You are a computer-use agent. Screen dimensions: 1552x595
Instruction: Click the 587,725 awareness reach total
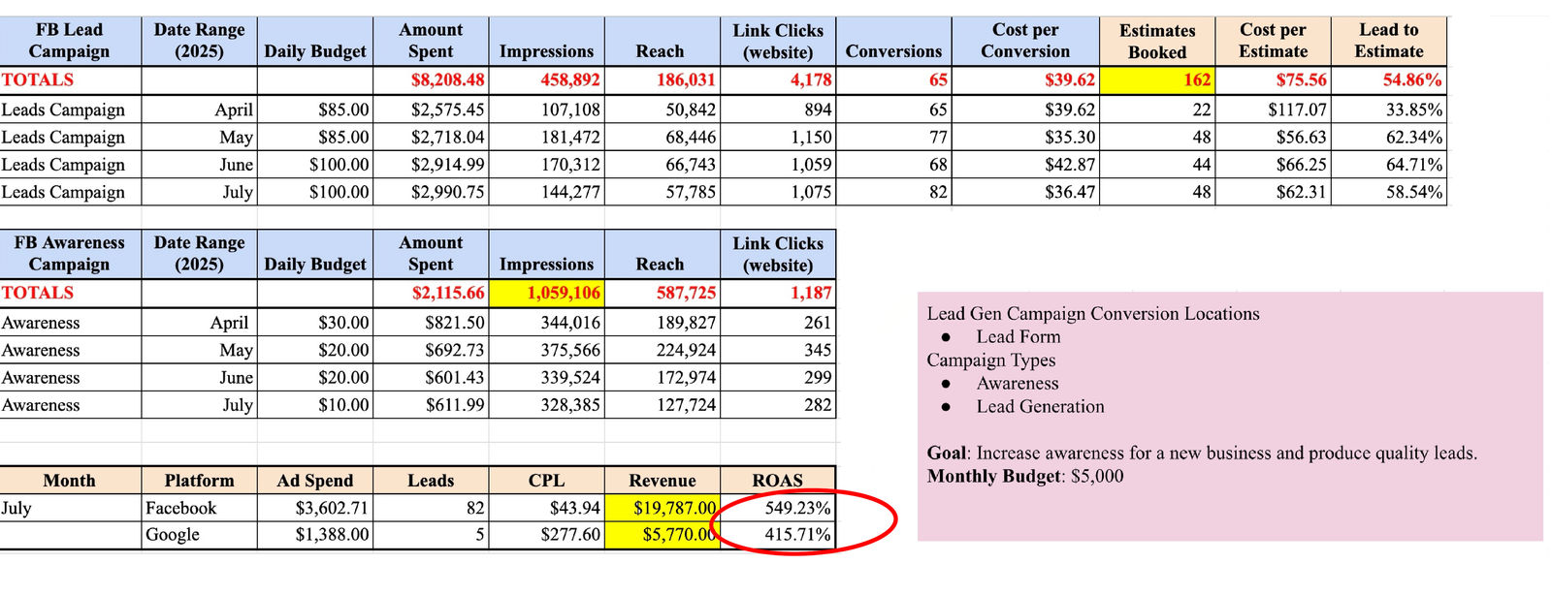pos(662,293)
